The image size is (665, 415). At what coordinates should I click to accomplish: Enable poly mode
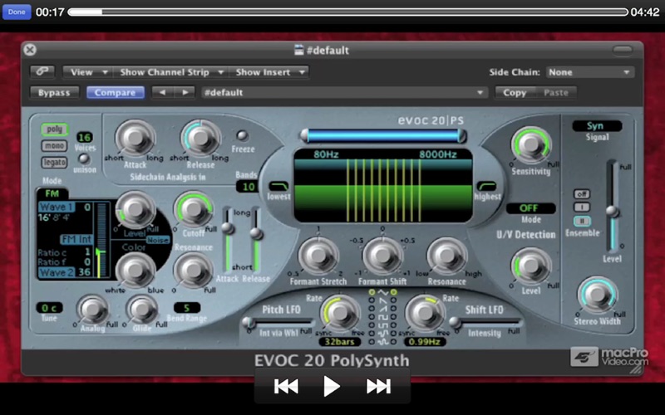(54, 129)
